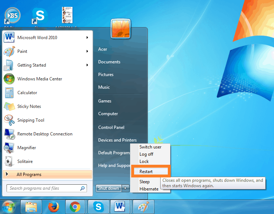
Task: Open Skype from the taskbar
Action: click(98, 207)
